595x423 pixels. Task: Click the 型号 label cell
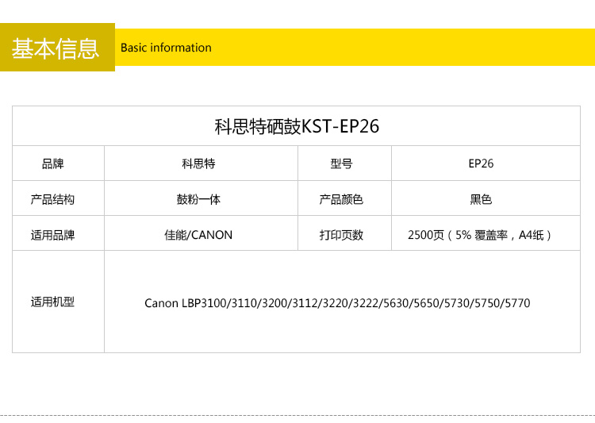coord(341,163)
